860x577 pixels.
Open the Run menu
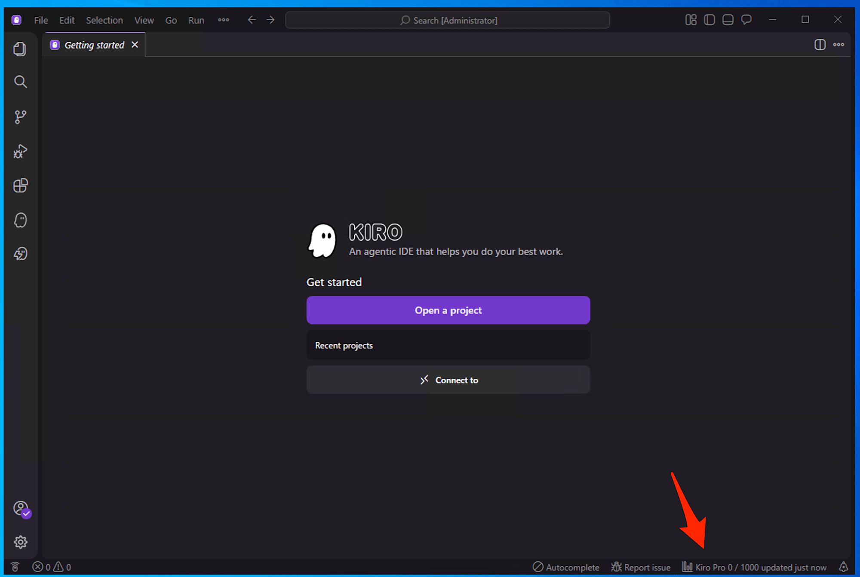(x=196, y=20)
